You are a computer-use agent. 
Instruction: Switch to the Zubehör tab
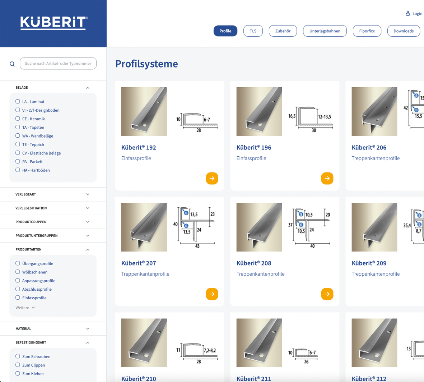pyautogui.click(x=283, y=31)
